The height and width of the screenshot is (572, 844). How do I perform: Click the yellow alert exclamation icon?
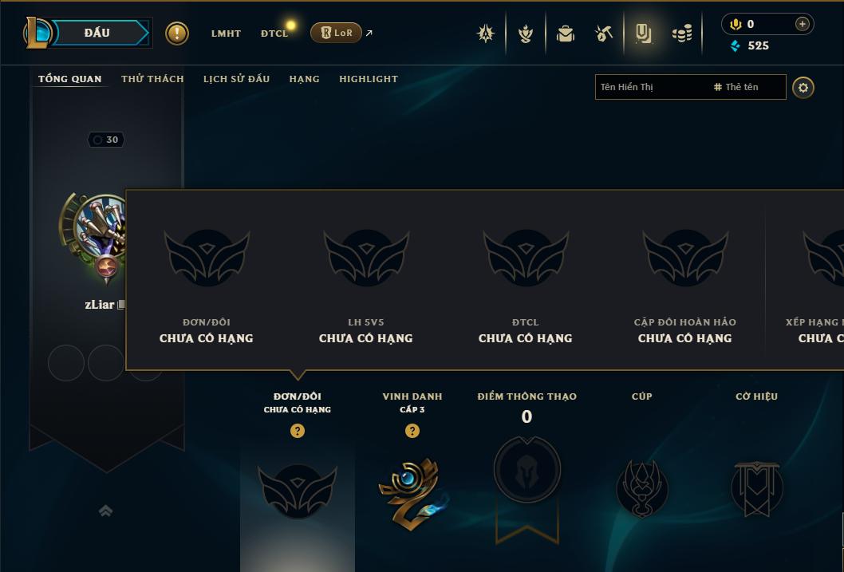[x=176, y=34]
